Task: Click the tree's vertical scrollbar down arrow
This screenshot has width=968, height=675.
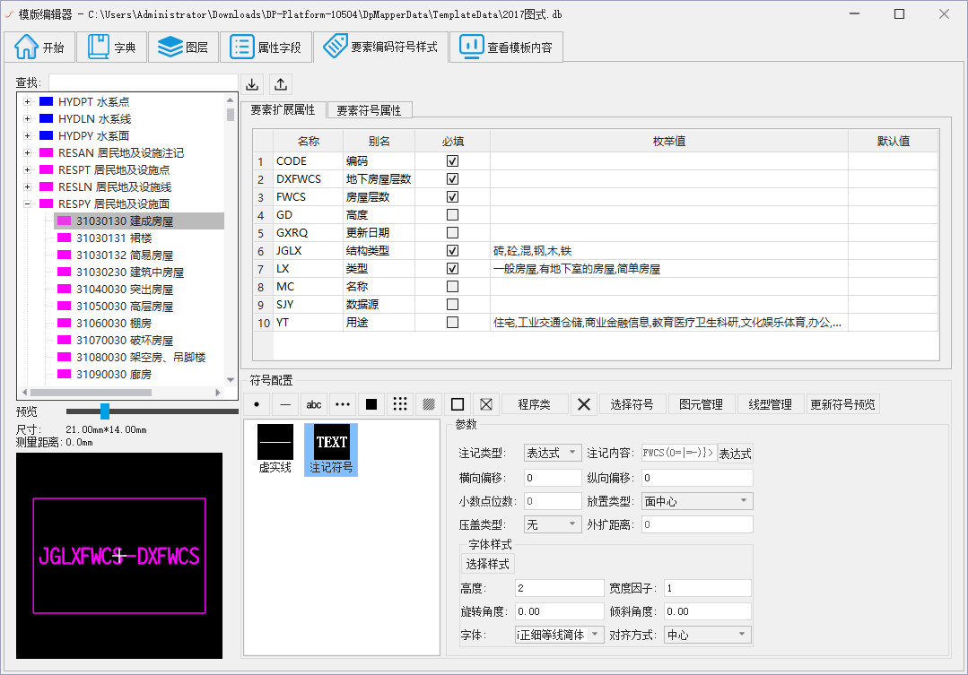Action: point(231,380)
